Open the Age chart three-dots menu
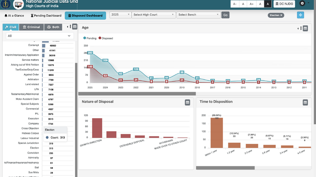Image resolution: width=316 pixels, height=177 pixels. click(x=301, y=28)
